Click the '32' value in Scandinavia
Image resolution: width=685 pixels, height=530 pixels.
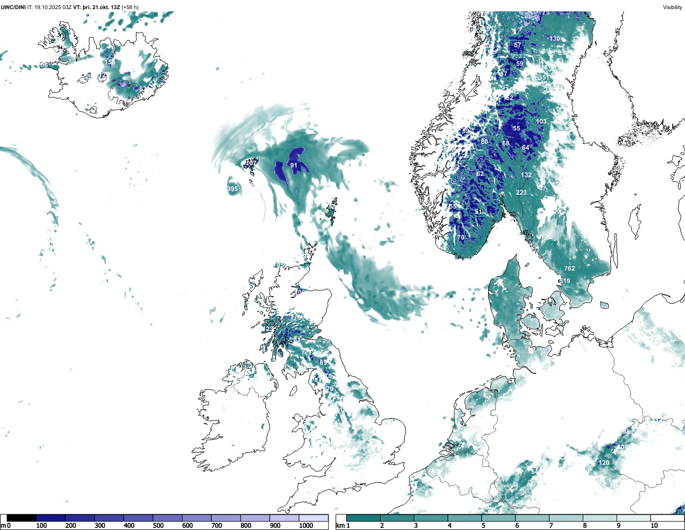[509, 98]
